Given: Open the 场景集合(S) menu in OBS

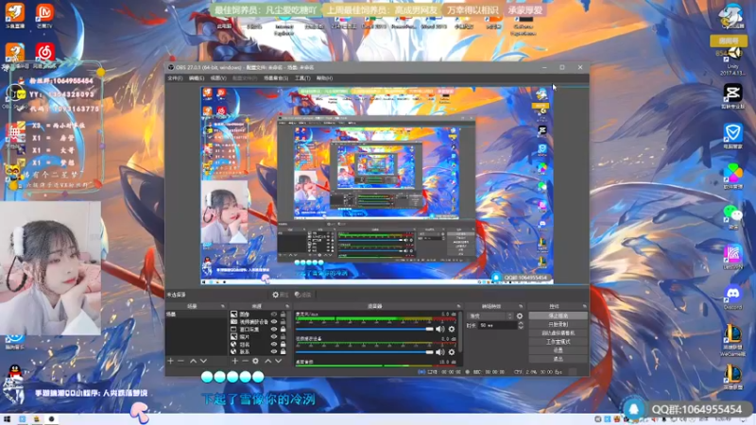Looking at the screenshot, I should pyautogui.click(x=276, y=78).
